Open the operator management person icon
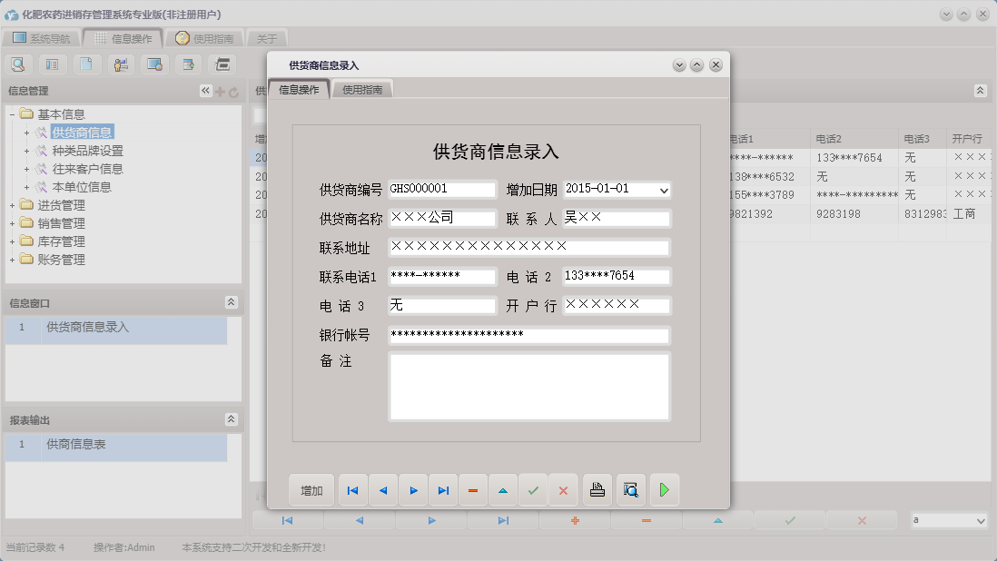997x561 pixels. tap(120, 64)
